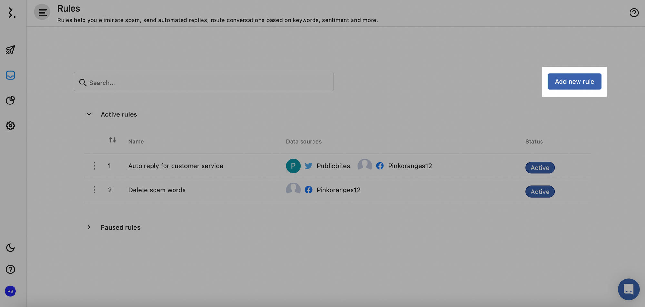Click the sort icon in rules table
645x307 pixels.
click(x=112, y=140)
